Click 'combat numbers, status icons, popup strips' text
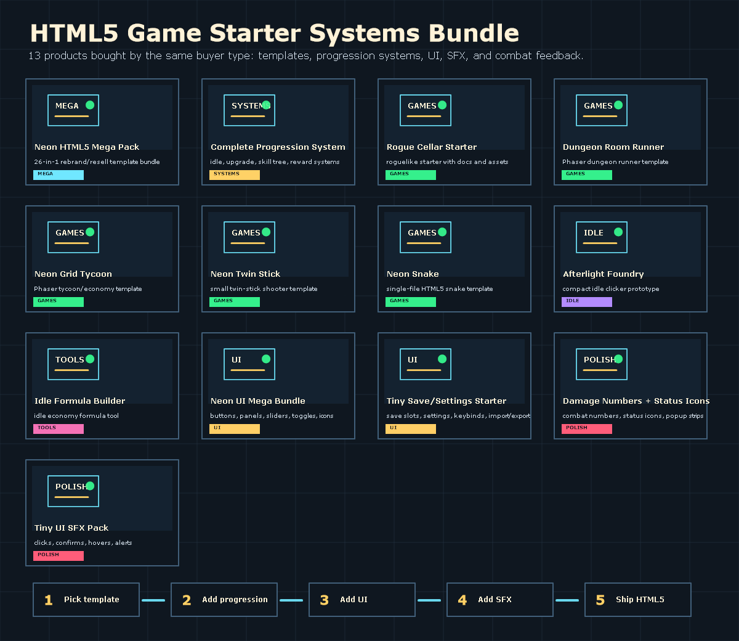 click(x=633, y=416)
